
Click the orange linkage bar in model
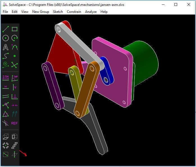tap(87, 90)
